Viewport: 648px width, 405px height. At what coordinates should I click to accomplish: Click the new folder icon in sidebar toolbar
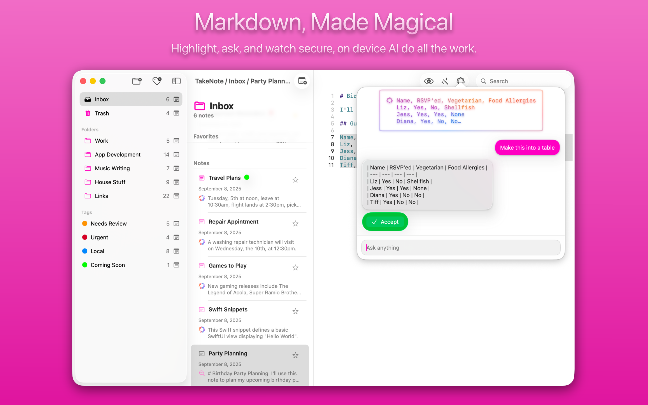[137, 81]
